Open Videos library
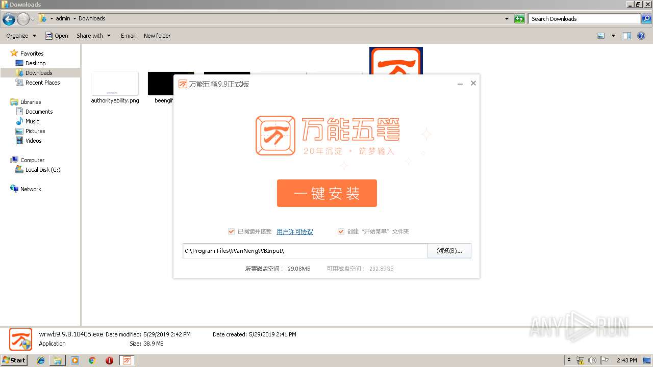Screen dimensions: 653x367 [33, 141]
